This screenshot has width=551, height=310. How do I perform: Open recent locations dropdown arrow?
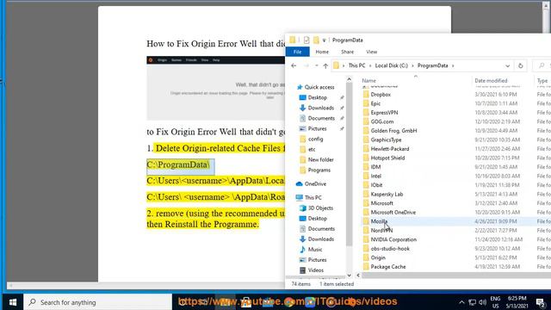coord(317,65)
